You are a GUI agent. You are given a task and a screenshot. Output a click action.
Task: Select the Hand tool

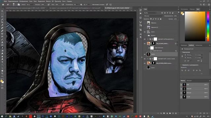coord(2,70)
